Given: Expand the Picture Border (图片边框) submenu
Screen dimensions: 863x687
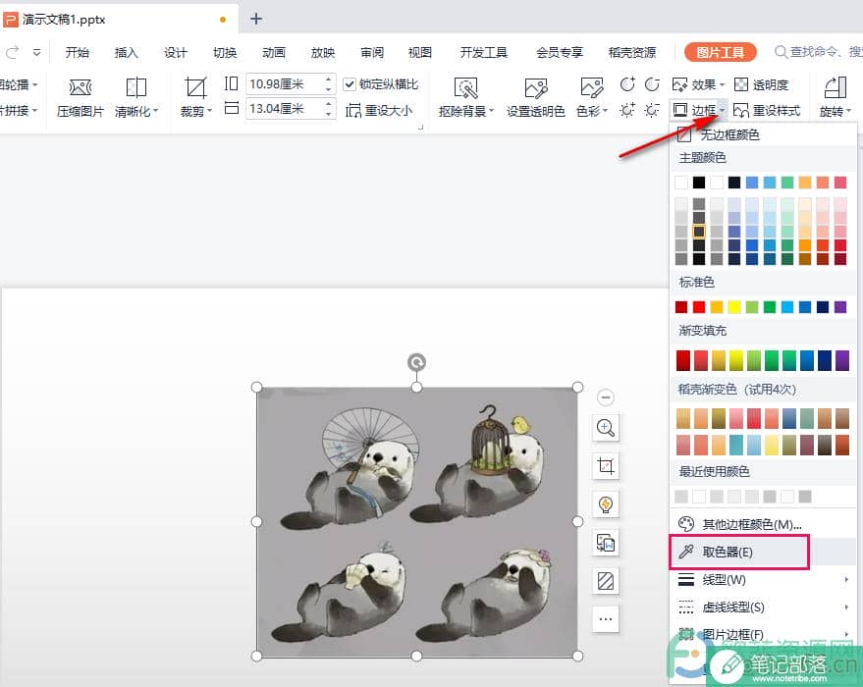Looking at the screenshot, I should pos(762,634).
